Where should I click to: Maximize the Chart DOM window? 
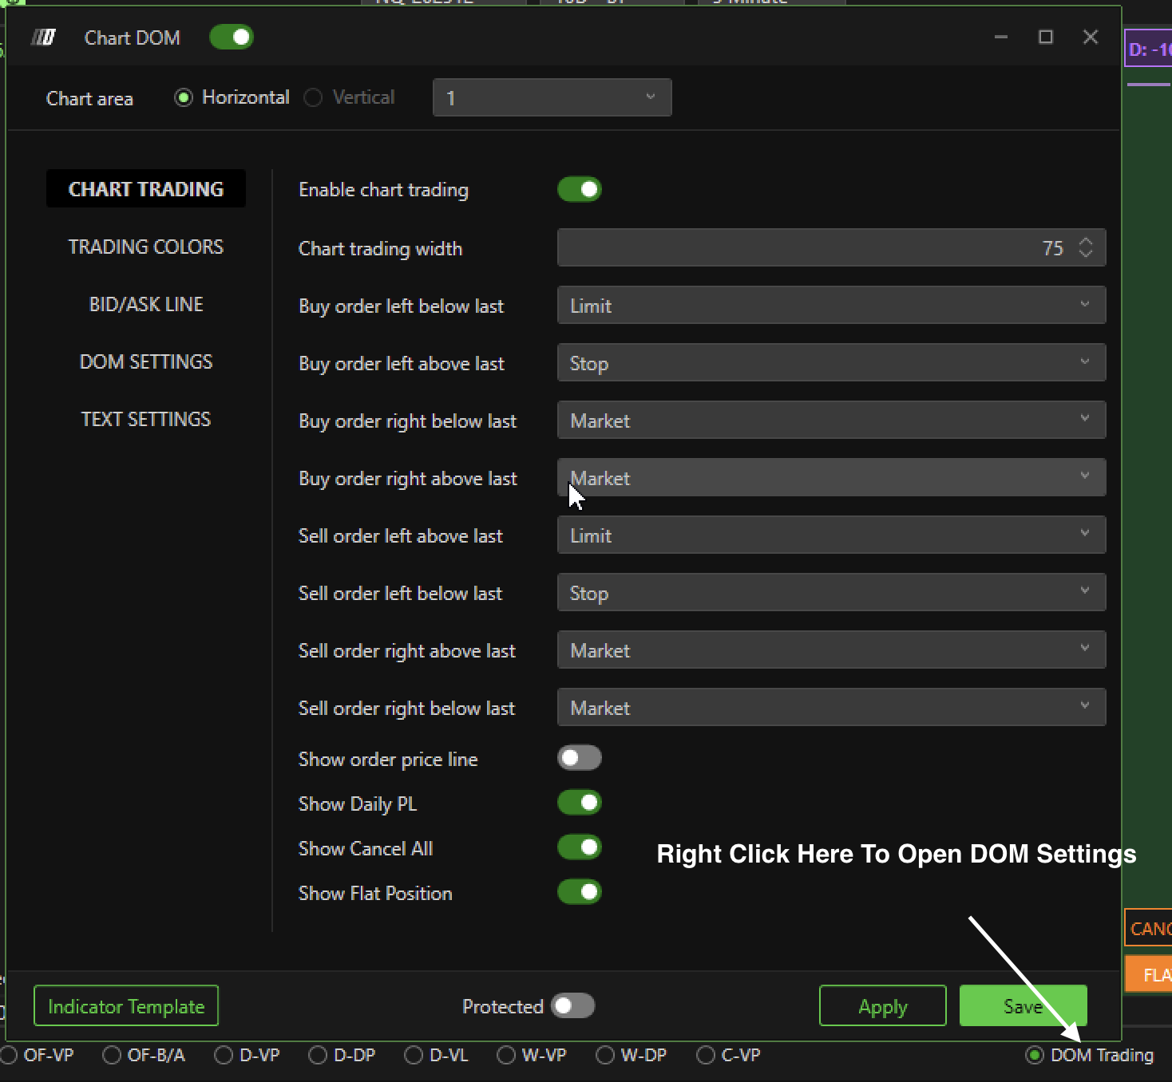click(x=1045, y=38)
